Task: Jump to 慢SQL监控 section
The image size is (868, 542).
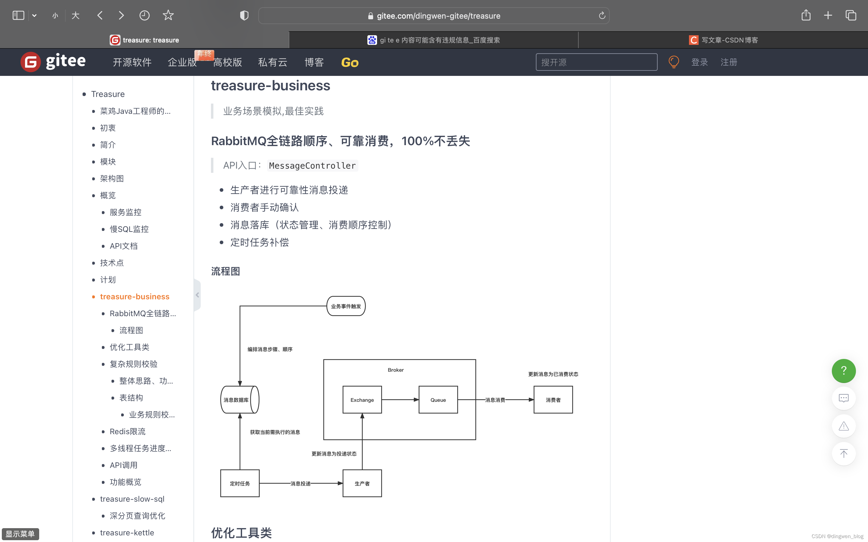Action: point(129,229)
